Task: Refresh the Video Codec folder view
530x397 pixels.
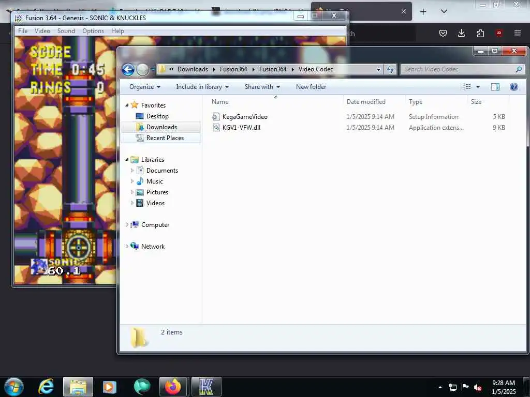Action: [390, 69]
